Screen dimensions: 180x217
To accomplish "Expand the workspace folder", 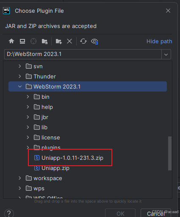I will click(20, 178).
